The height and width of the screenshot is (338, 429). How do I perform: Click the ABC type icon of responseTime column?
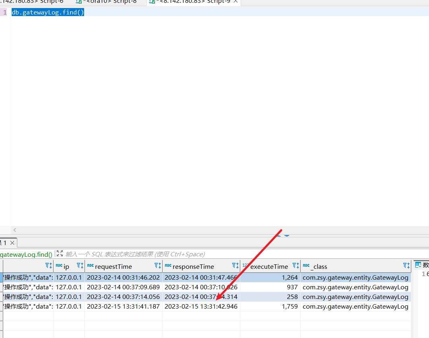168,265
